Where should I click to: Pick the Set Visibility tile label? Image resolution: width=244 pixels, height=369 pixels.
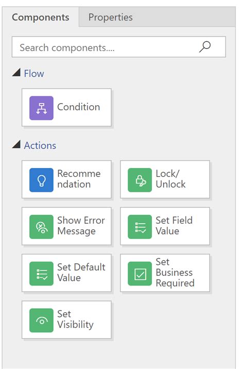tap(75, 320)
